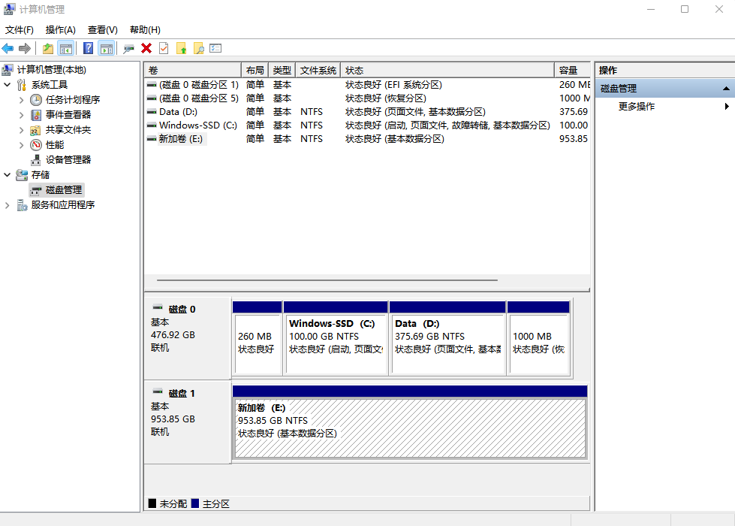Screen dimensions: 735x526
Task: Click the 操作 pane header
Action: point(665,71)
